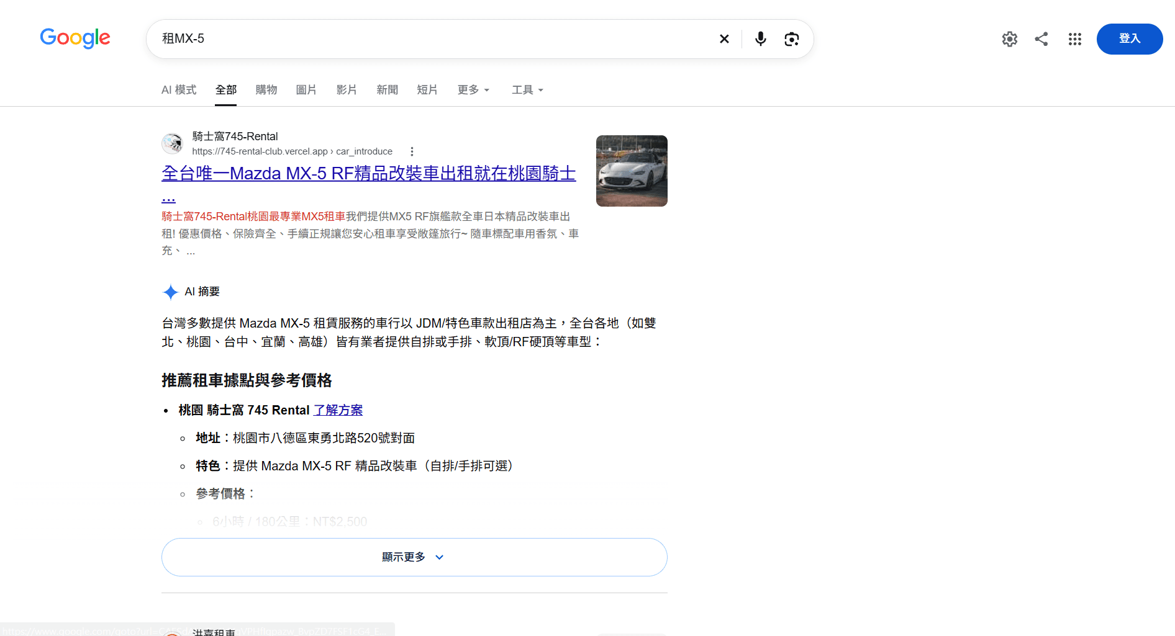1175x636 pixels.
Task: Open the 了解方案 link
Action: tap(338, 410)
